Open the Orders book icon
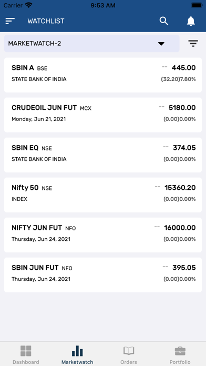 [129, 351]
